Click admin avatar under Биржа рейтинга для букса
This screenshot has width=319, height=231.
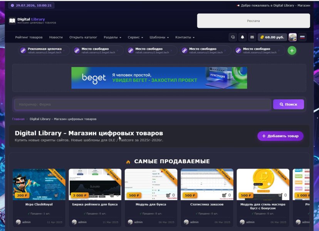point(74,222)
